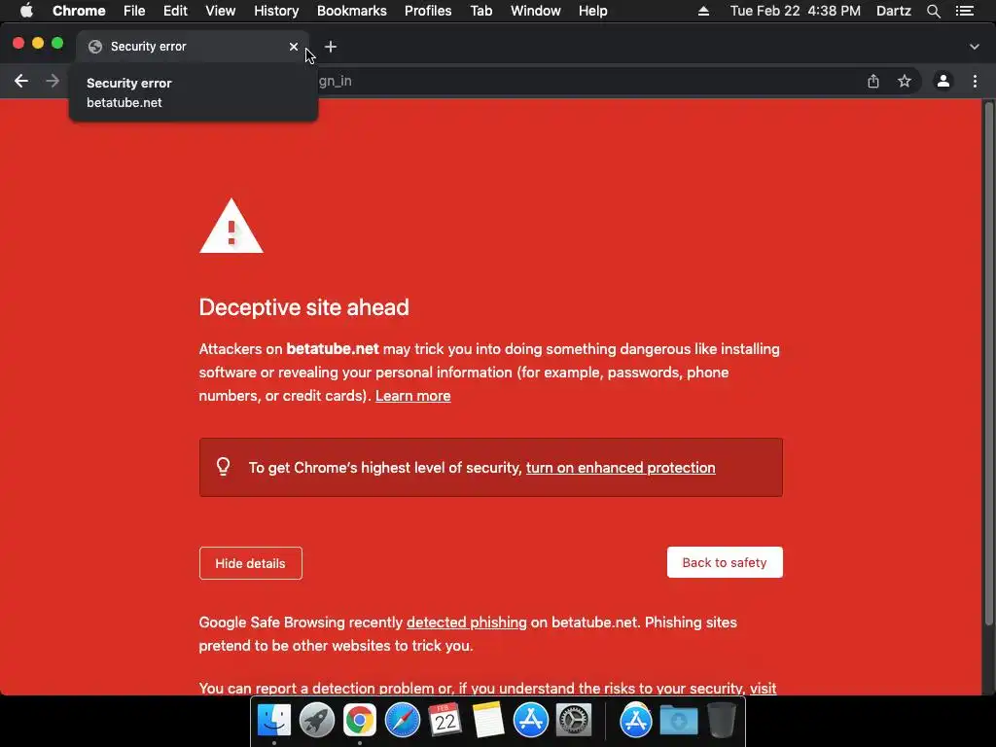Follow the Learn more link

[412, 396]
